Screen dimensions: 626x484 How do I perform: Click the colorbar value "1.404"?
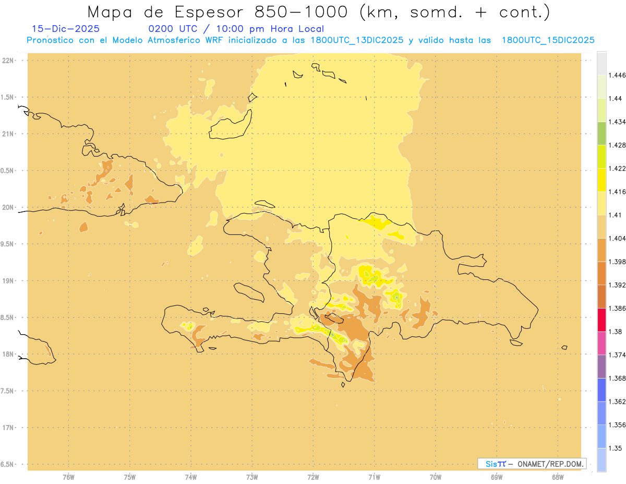pyautogui.click(x=618, y=239)
